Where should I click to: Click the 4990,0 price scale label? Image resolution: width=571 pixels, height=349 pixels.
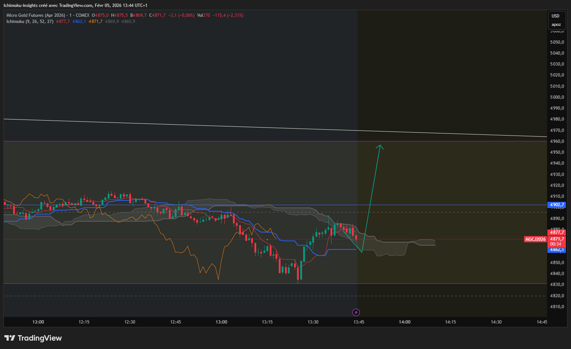557,108
